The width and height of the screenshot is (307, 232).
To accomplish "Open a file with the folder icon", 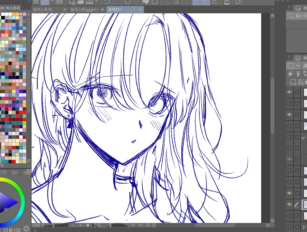I will click(81, 2).
